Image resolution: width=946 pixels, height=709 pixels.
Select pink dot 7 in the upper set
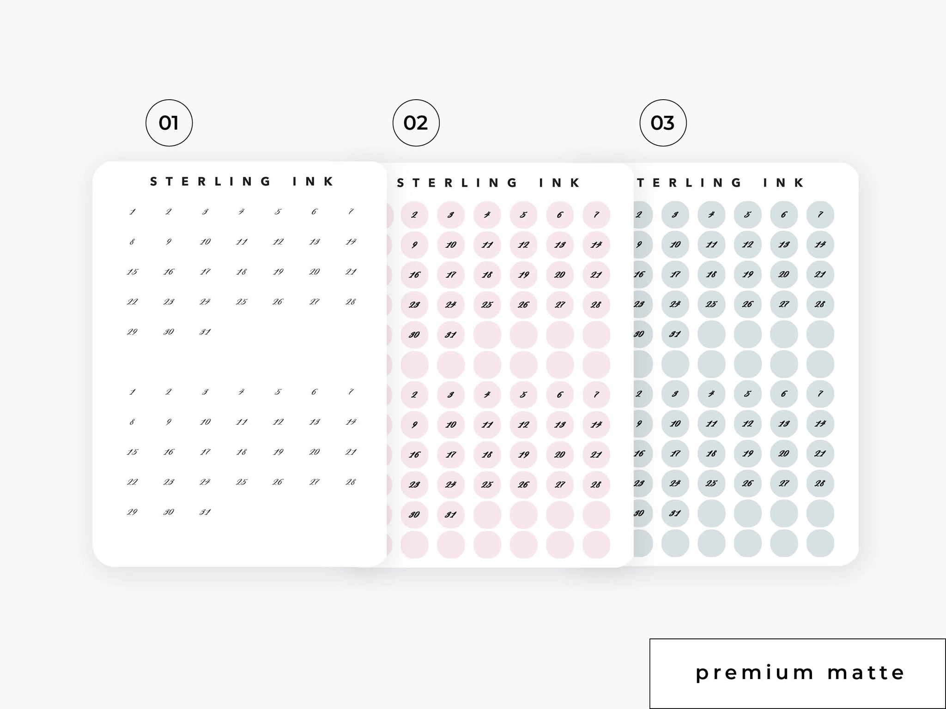[x=596, y=215]
